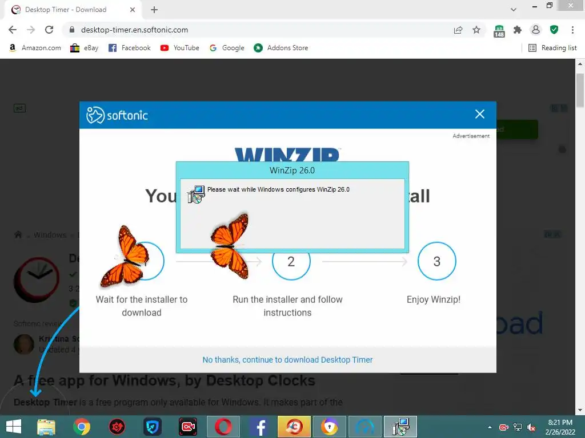Switch to the WinZip installer taskbar item

point(400,427)
